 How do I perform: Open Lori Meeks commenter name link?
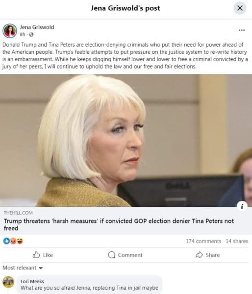click(x=32, y=281)
